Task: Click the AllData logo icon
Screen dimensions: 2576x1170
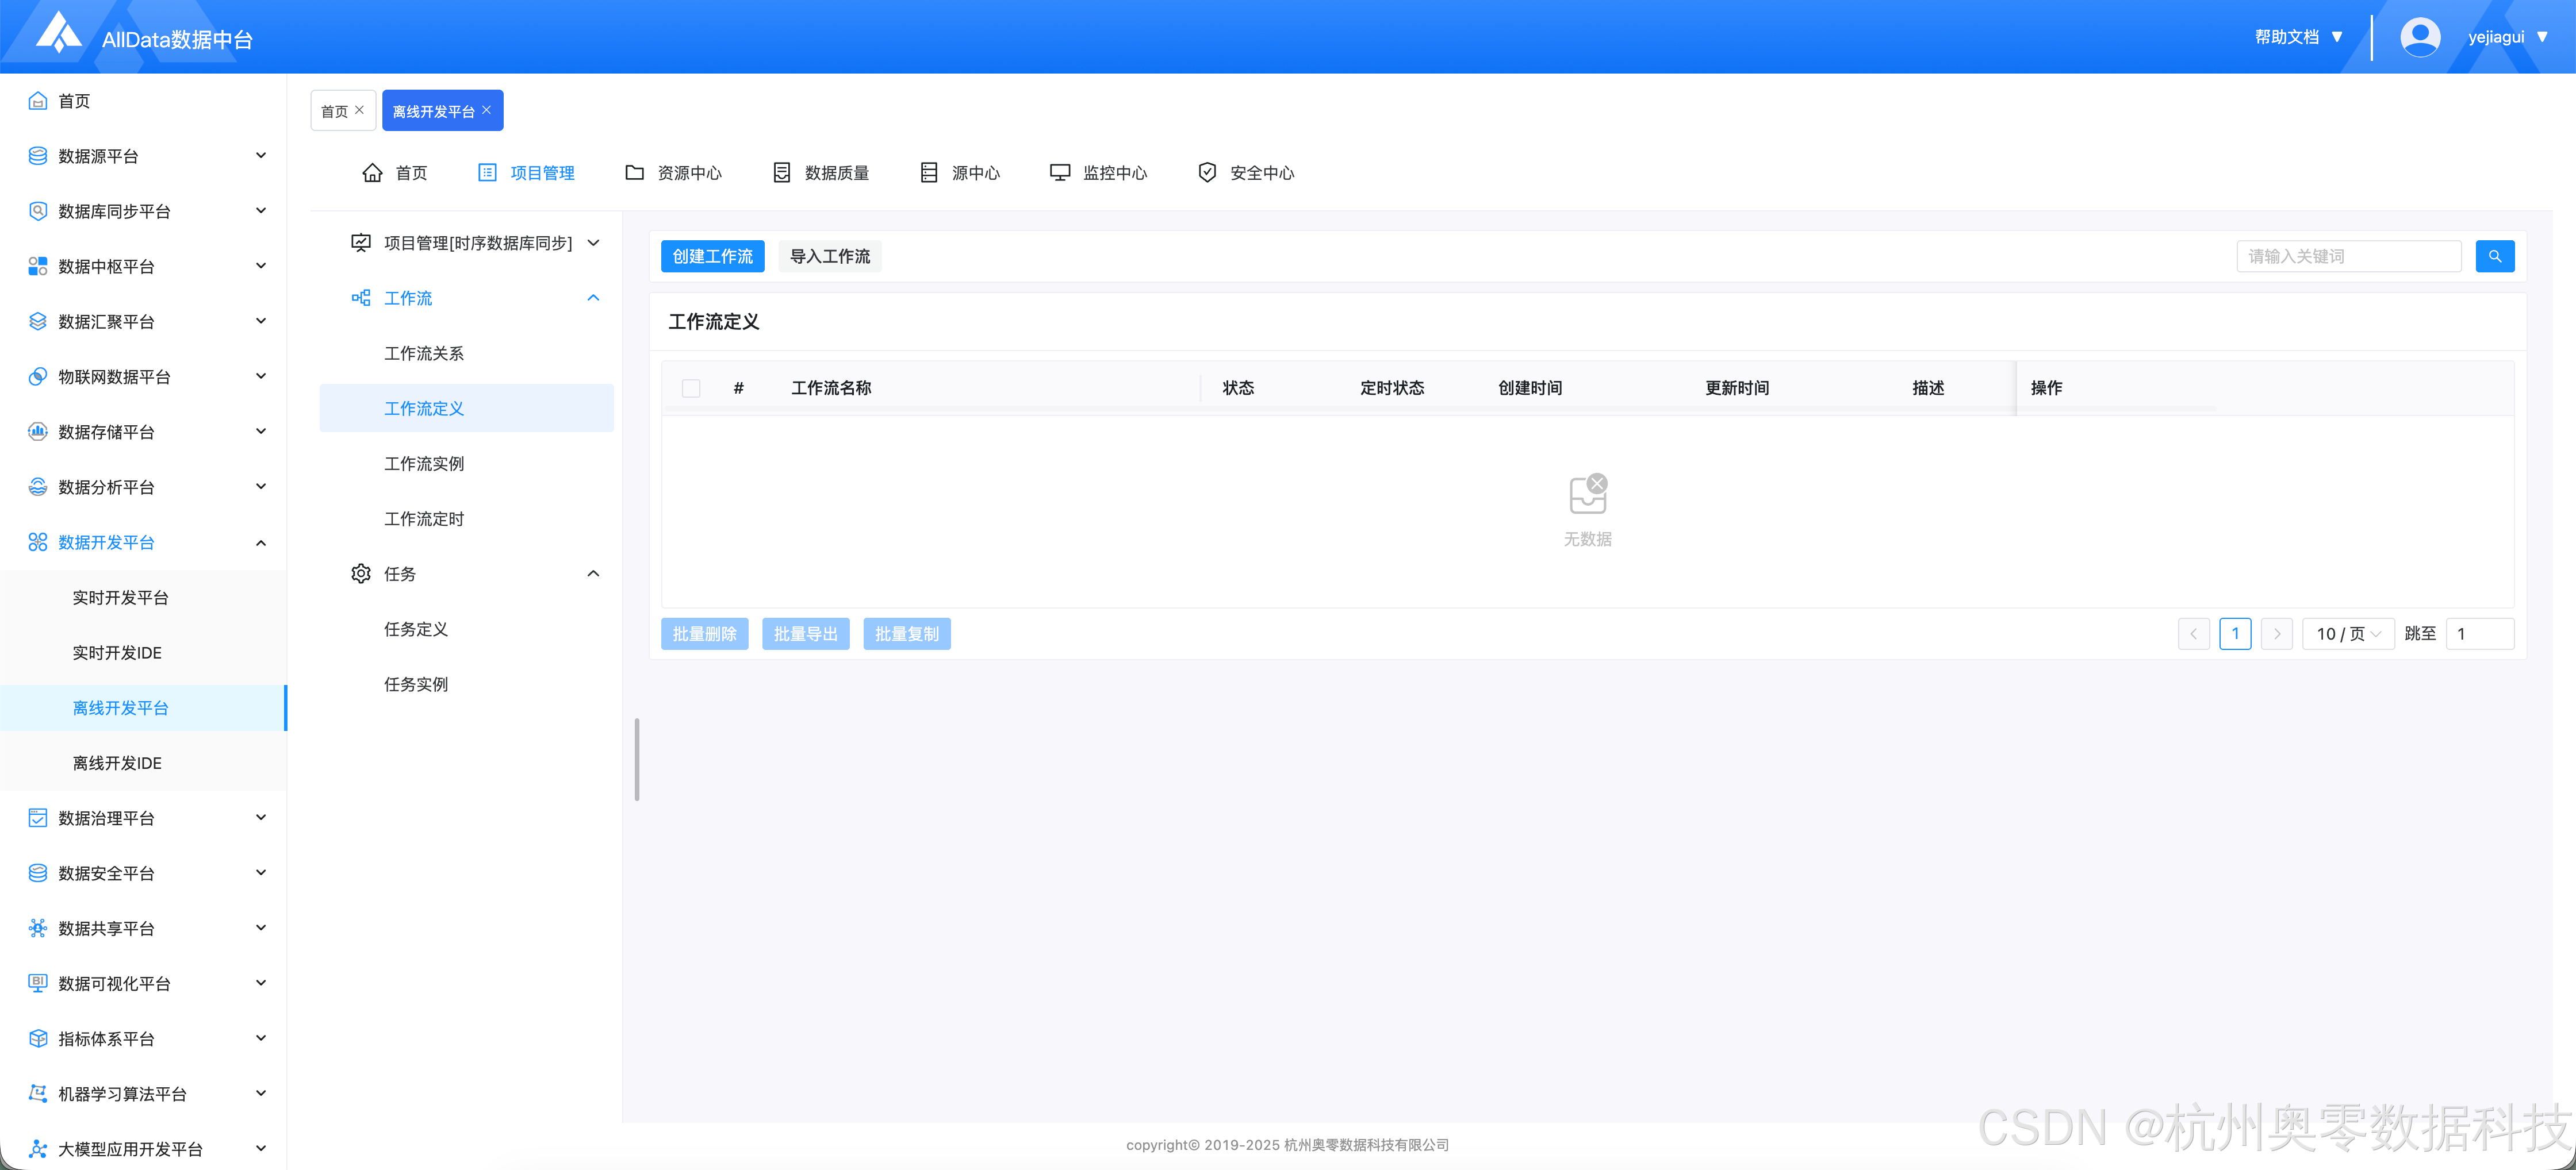Action: [59, 32]
